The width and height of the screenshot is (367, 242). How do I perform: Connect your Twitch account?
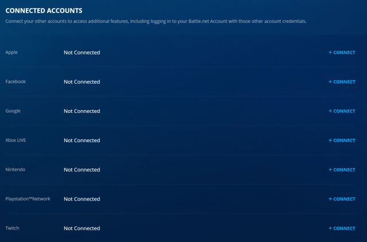(x=342, y=228)
